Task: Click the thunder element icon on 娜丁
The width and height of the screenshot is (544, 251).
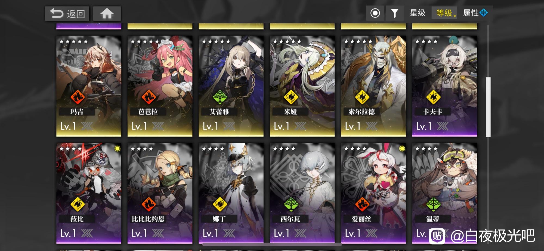Action: pos(220,204)
